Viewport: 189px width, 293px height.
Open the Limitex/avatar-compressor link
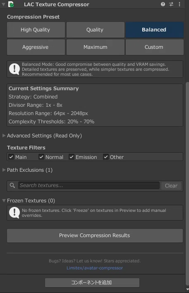point(95,268)
